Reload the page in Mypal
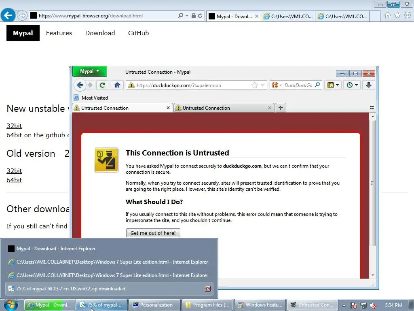Viewport: 414px width, 311px height. [x=102, y=85]
